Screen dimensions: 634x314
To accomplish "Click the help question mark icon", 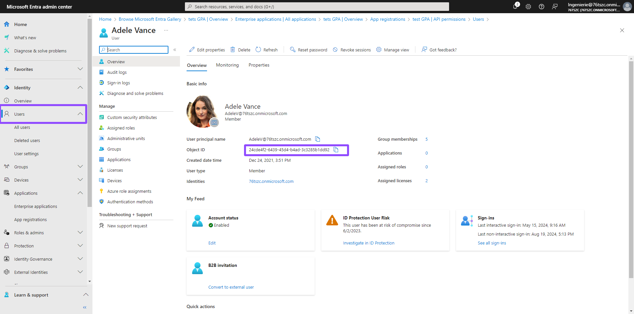I will tap(542, 7).
